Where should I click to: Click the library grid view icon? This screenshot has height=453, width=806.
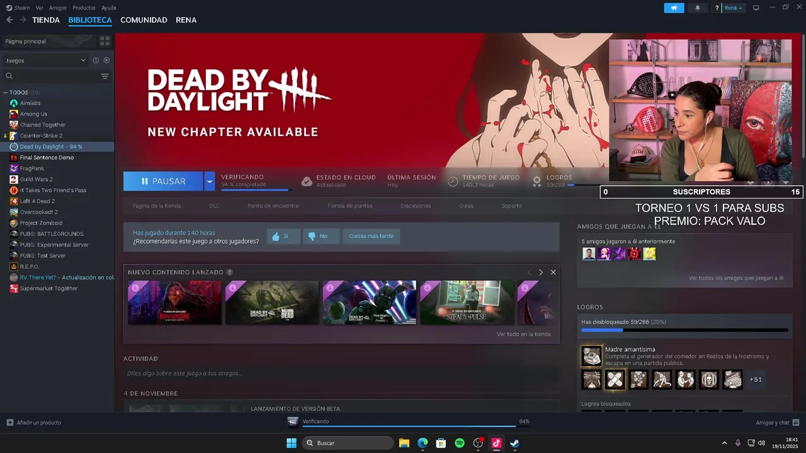pos(105,41)
